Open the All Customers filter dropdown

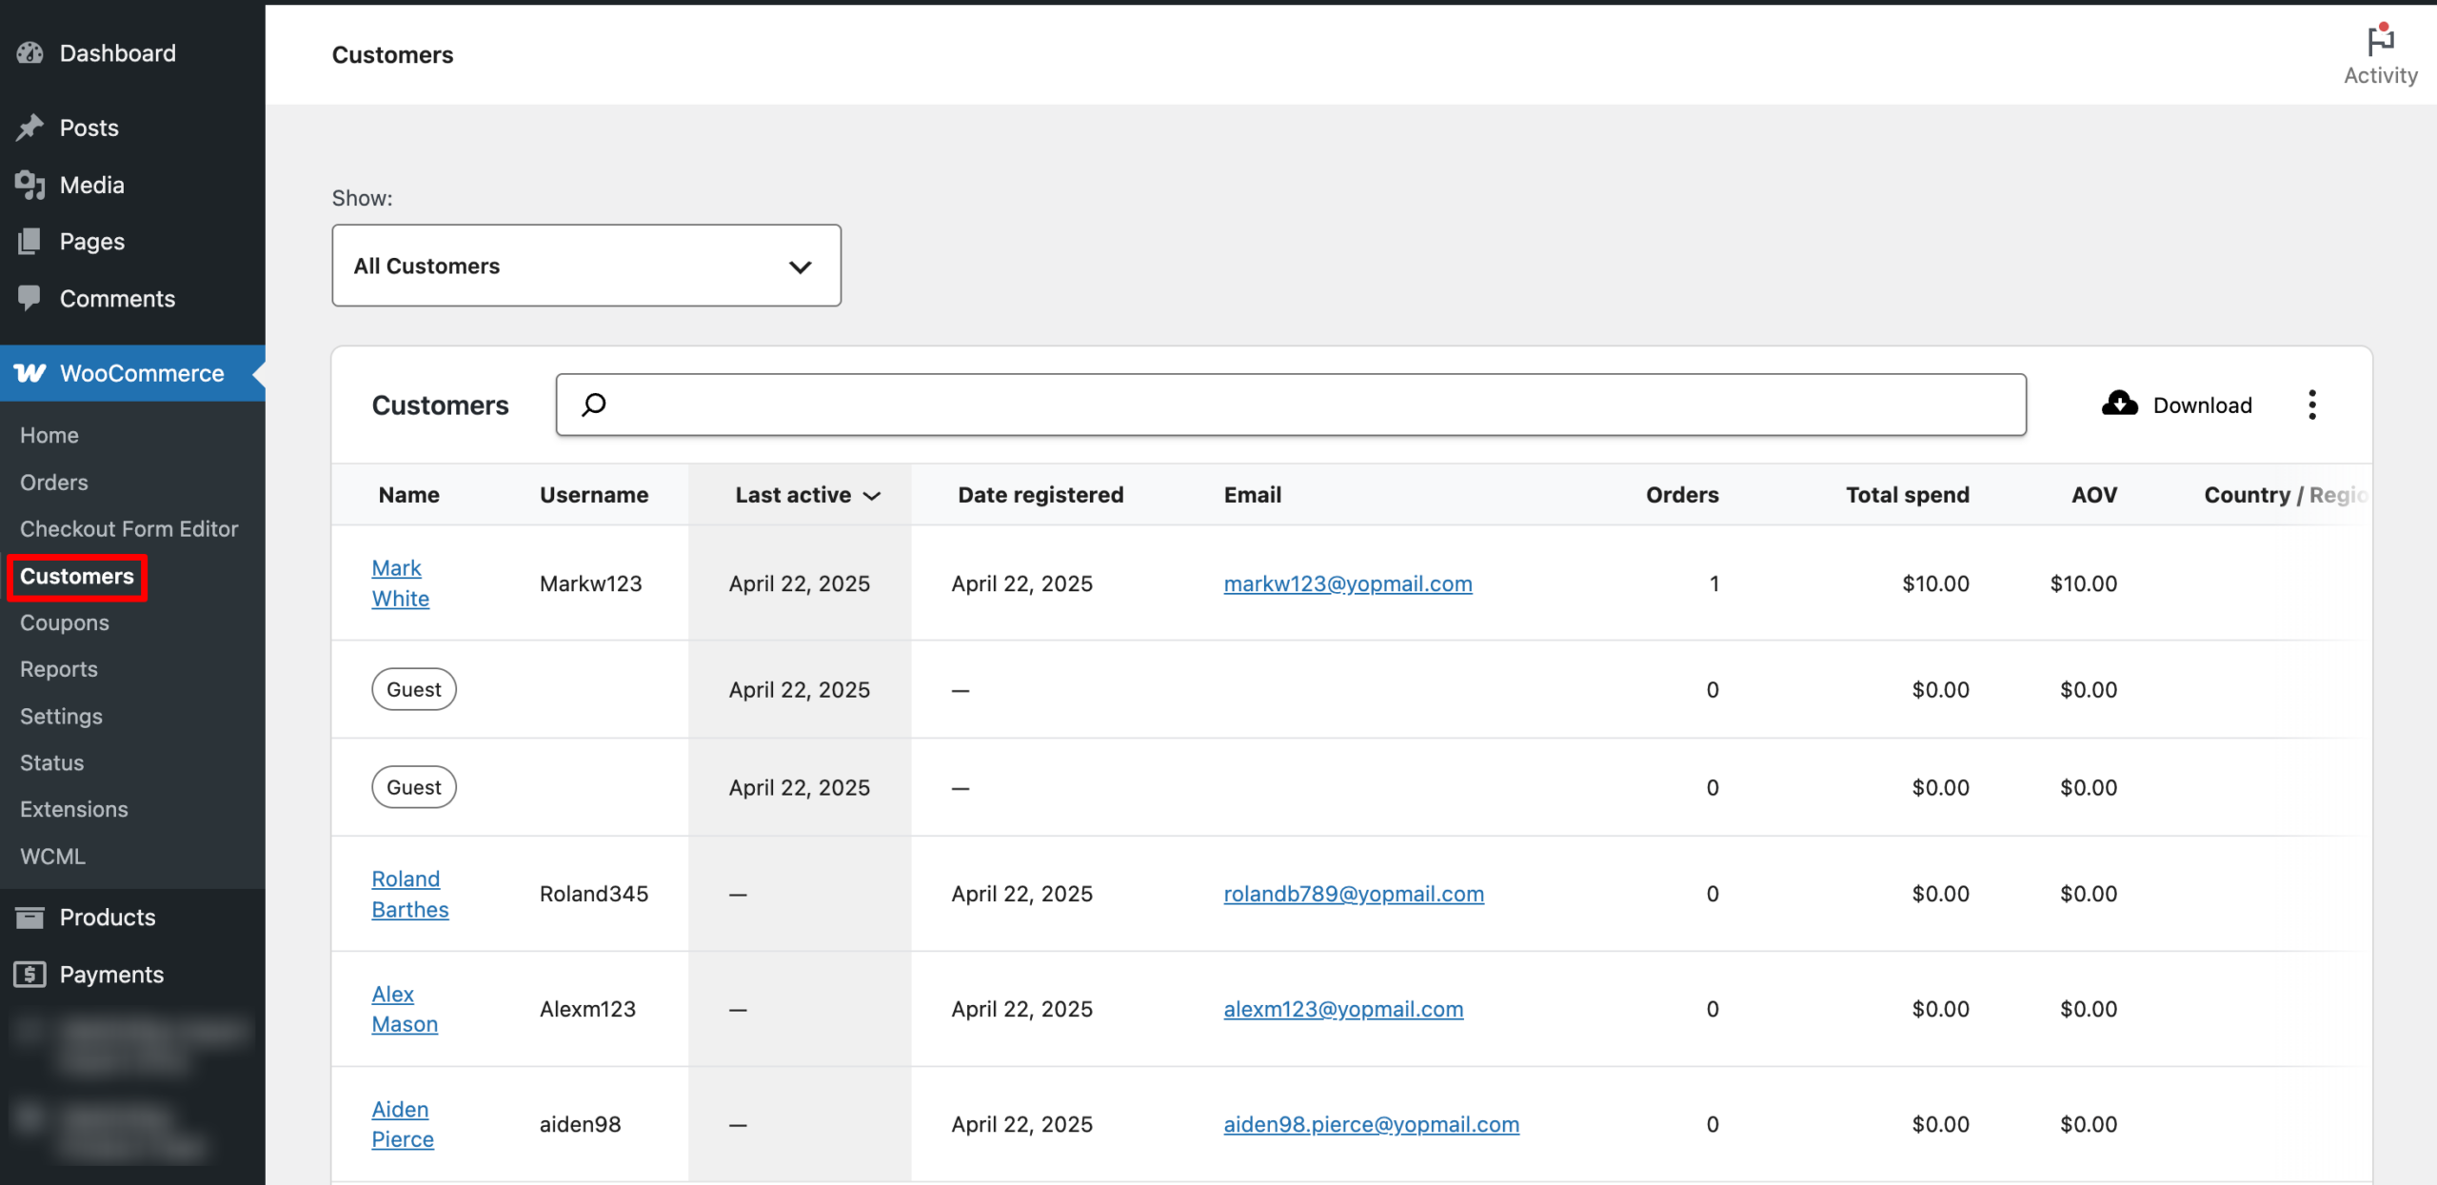click(586, 266)
